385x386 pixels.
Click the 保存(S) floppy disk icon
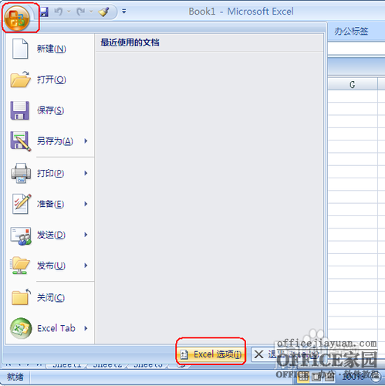(x=20, y=110)
